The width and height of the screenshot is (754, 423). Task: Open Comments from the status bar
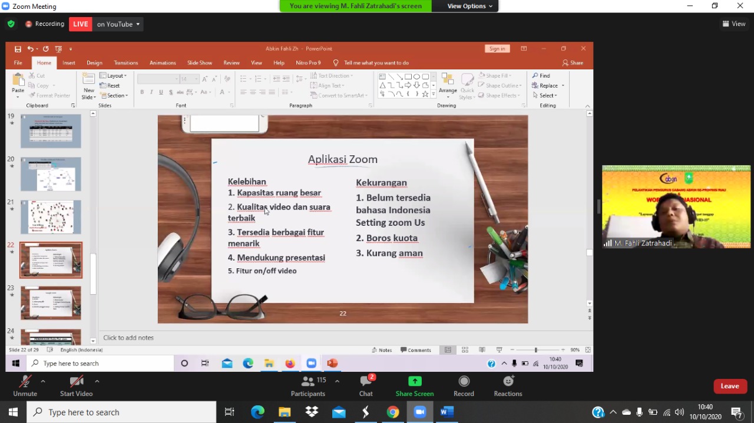click(x=416, y=350)
